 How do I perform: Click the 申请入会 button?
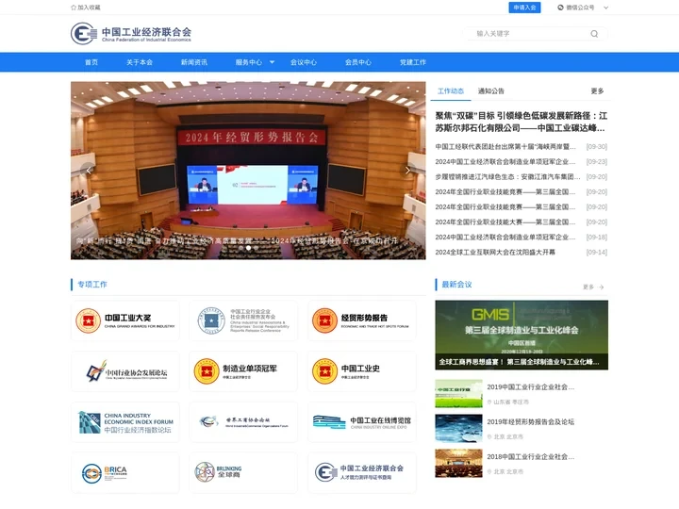524,8
